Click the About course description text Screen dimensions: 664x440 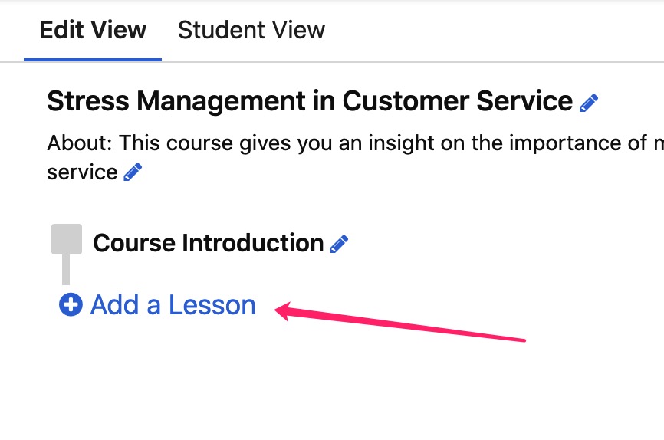pyautogui.click(x=355, y=158)
